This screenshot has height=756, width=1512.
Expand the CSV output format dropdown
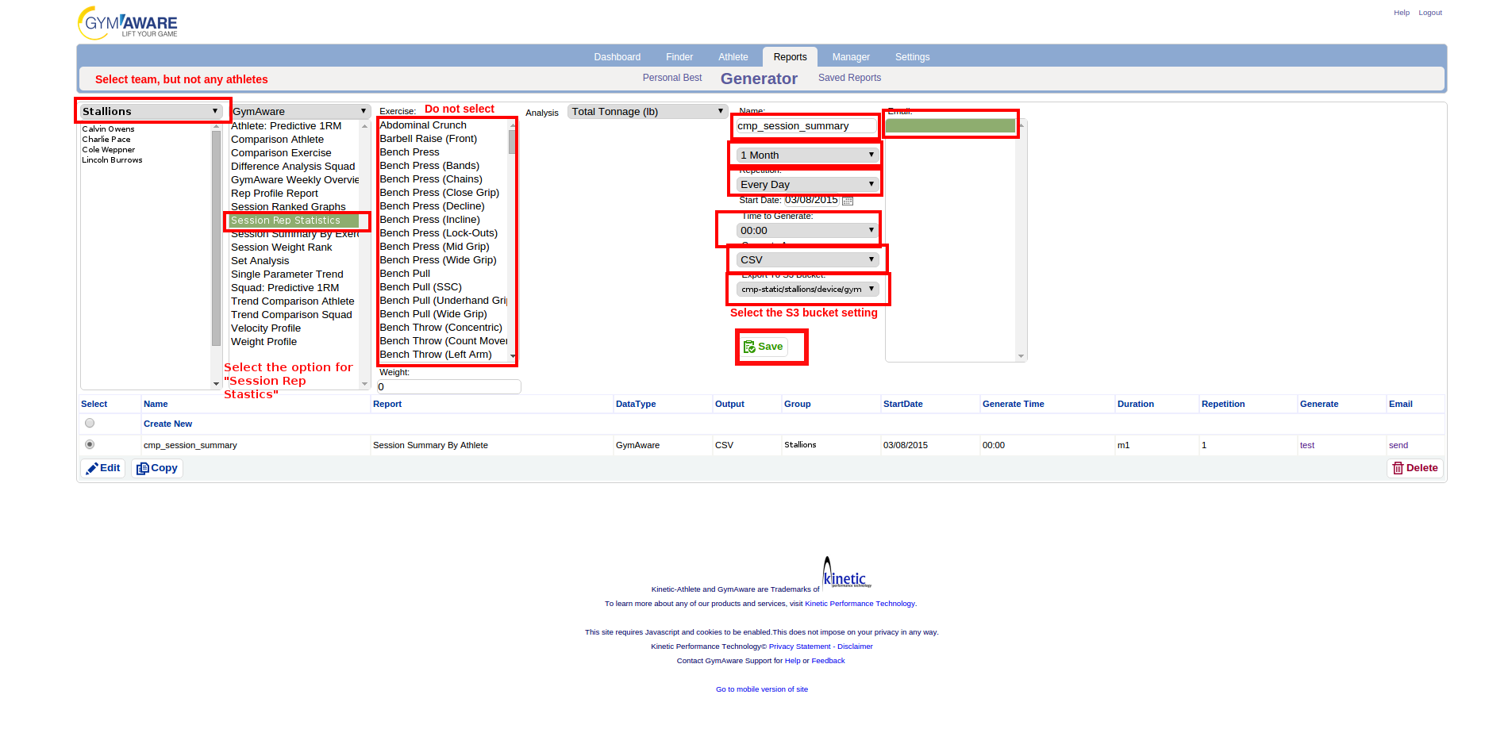click(x=806, y=260)
